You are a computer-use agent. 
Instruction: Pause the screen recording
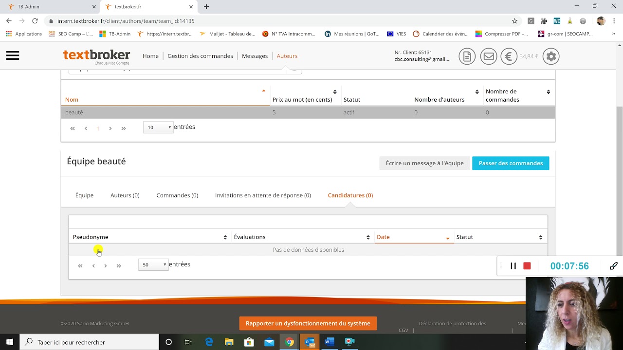(x=513, y=266)
